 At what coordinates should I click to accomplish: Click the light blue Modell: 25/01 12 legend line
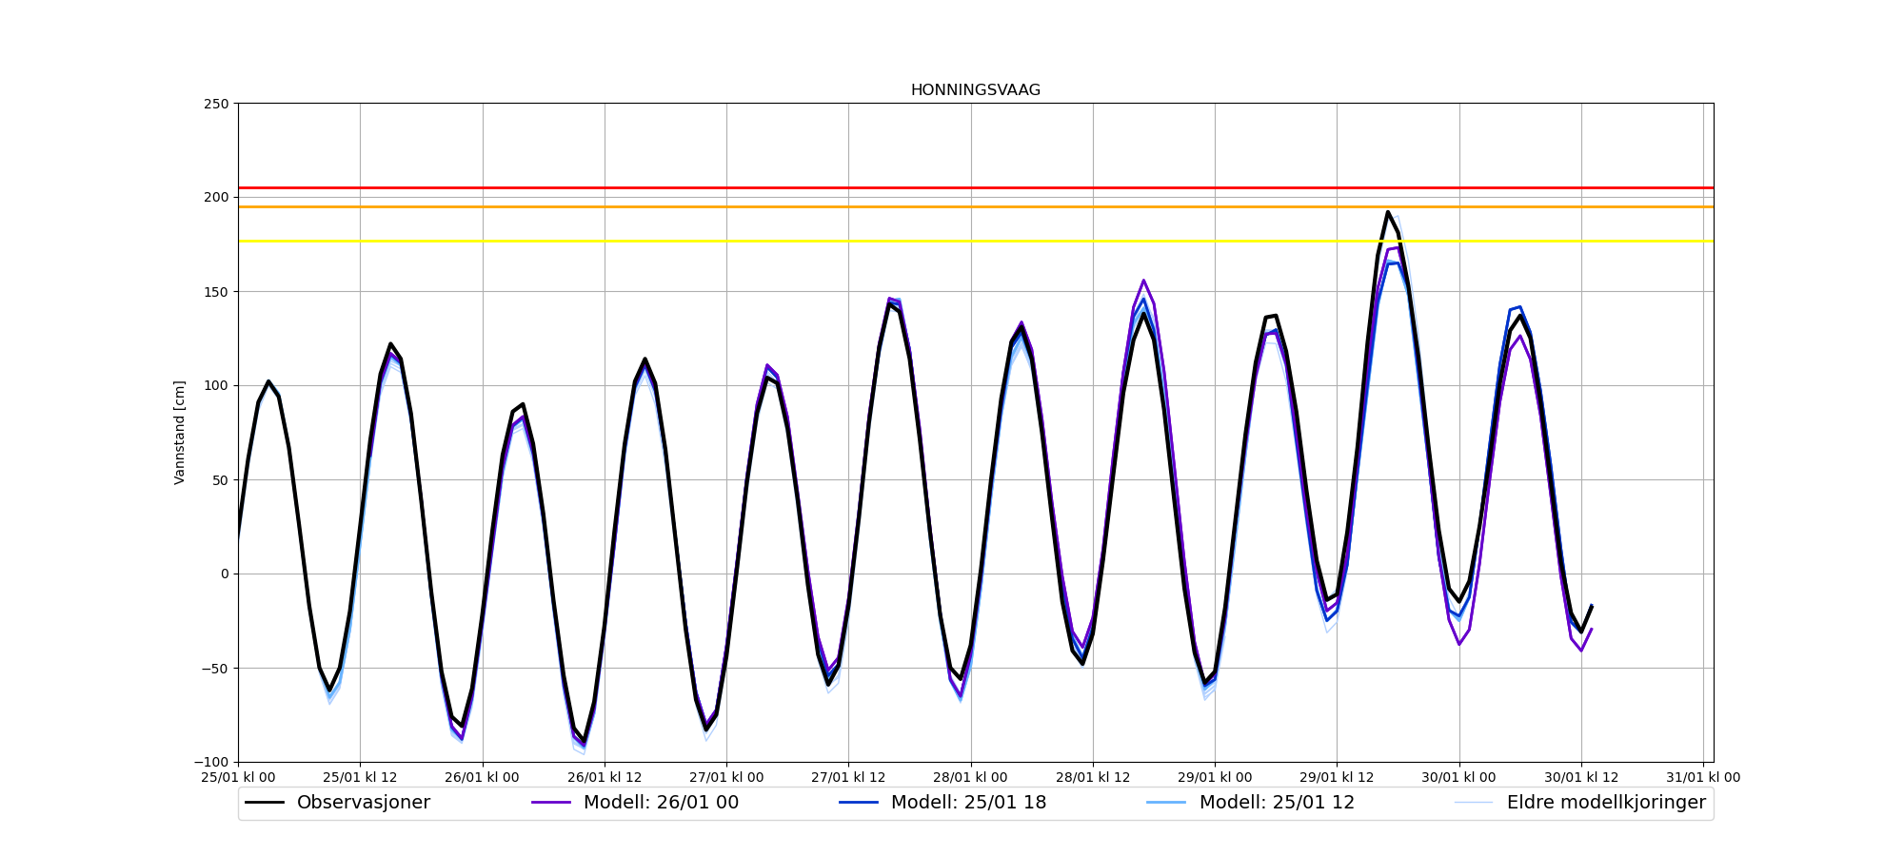click(1167, 803)
